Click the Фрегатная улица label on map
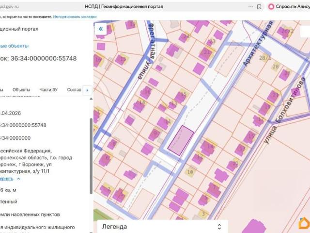 (x=147, y=51)
